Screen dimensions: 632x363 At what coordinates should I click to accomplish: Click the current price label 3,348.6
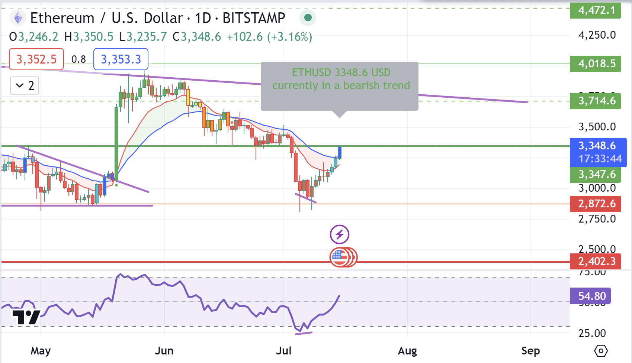point(597,146)
